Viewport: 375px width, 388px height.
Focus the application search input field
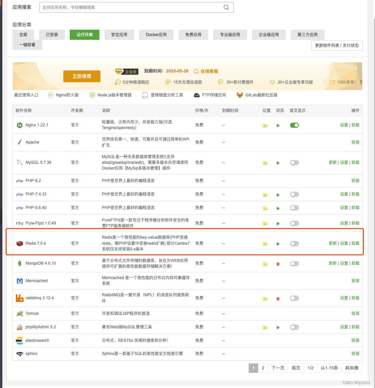pos(136,7)
